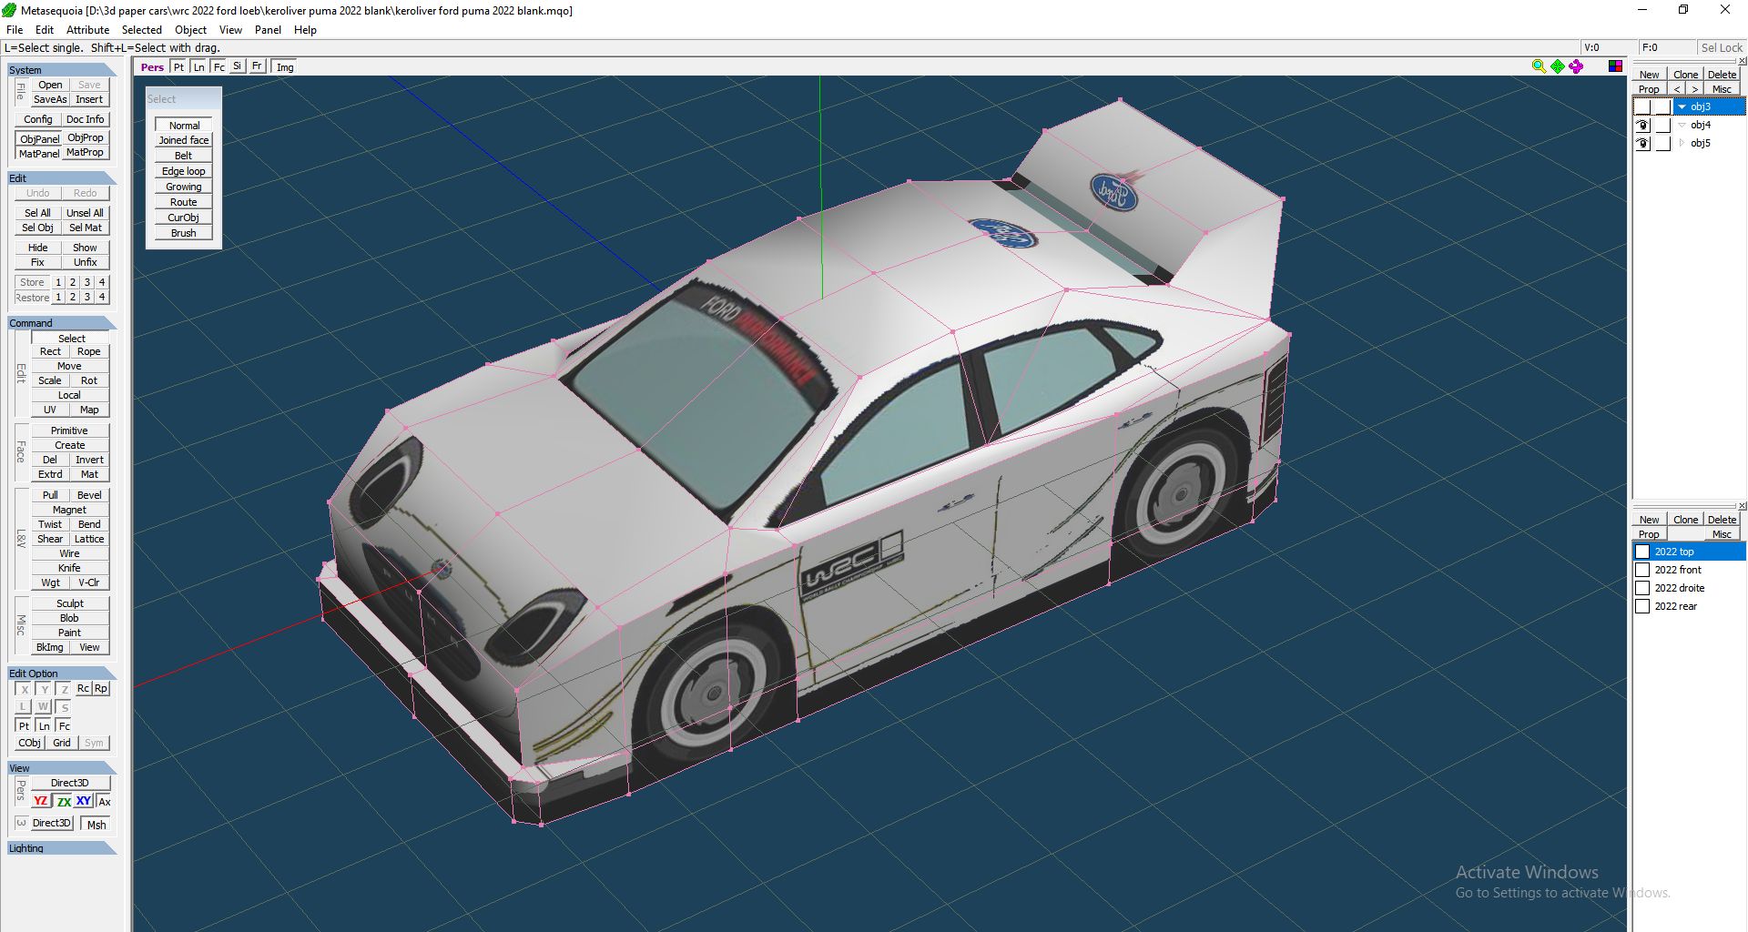Show obj3 via its empty visibility box

coord(1642,107)
